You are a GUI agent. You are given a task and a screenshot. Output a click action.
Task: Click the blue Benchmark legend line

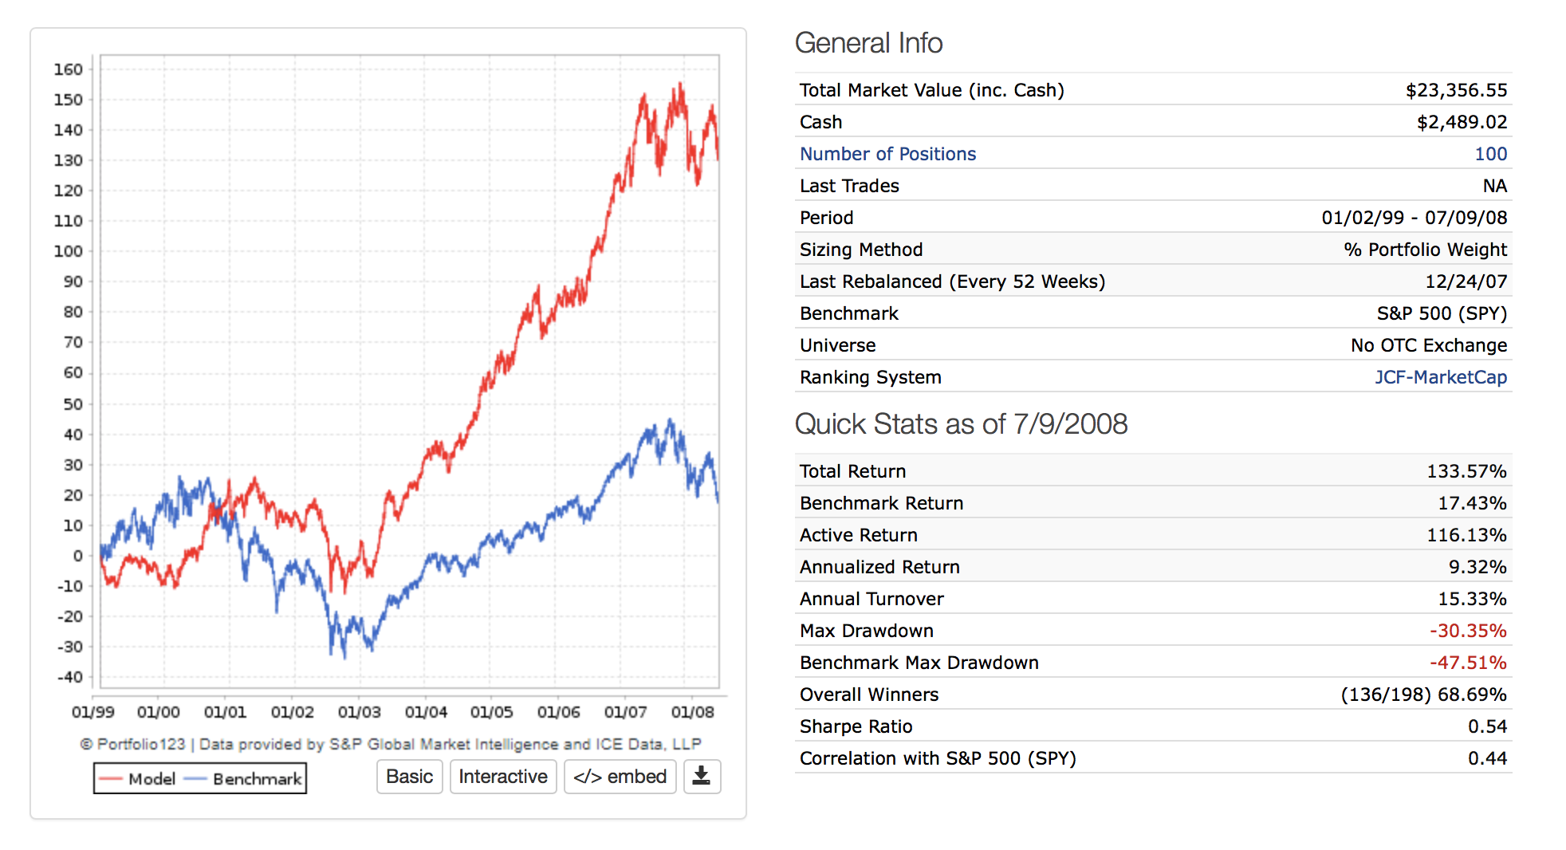(x=195, y=779)
